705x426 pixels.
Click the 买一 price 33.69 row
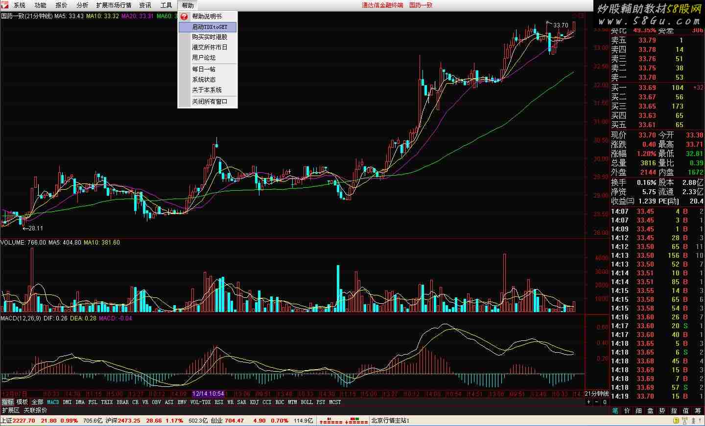pyautogui.click(x=657, y=88)
